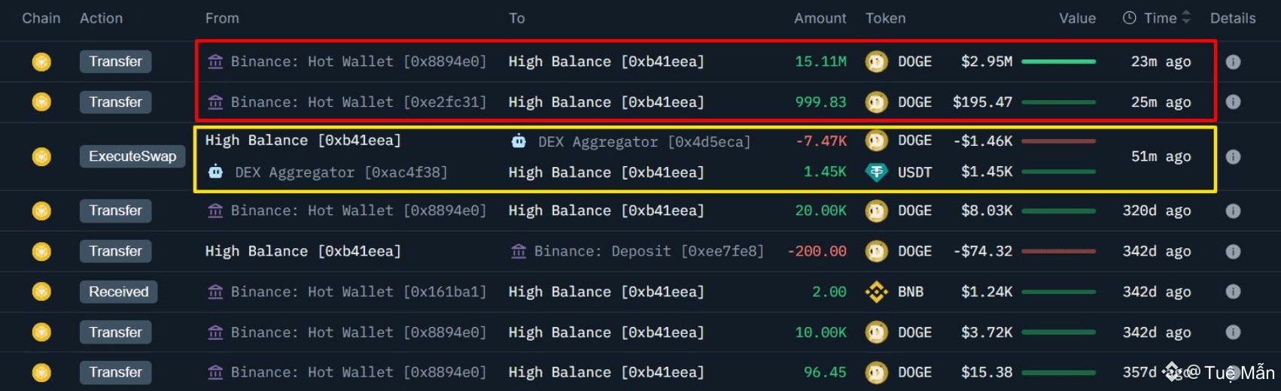Image resolution: width=1281 pixels, height=391 pixels.
Task: Click the Amount column header
Action: (820, 18)
